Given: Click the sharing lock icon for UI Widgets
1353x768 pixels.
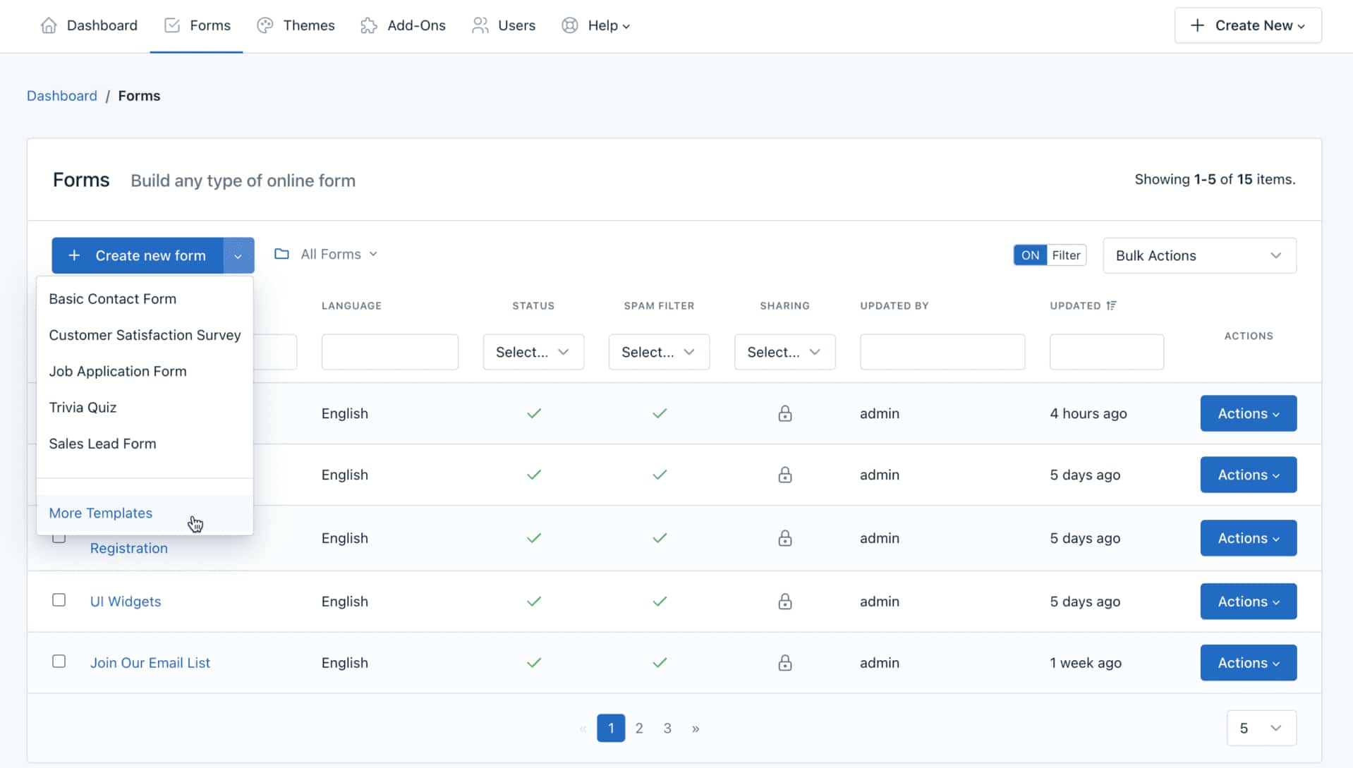Looking at the screenshot, I should [784, 602].
